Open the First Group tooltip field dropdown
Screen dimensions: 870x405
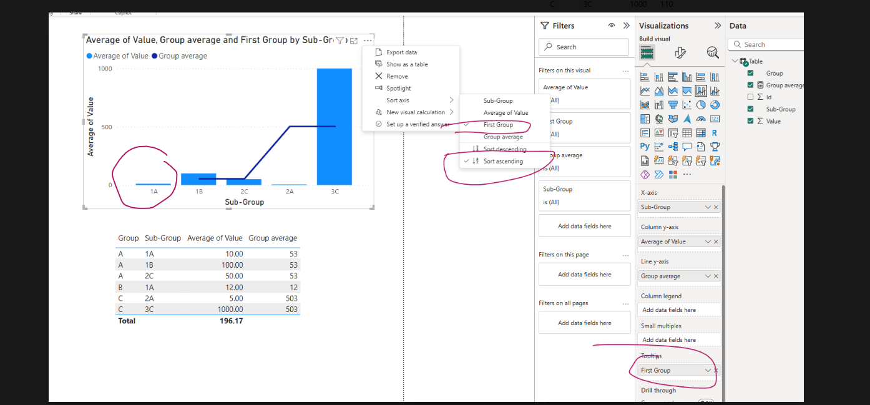708,371
